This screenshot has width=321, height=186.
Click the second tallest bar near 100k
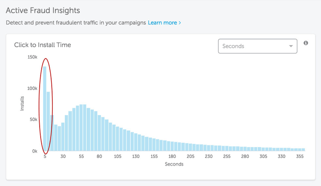[x=48, y=121]
